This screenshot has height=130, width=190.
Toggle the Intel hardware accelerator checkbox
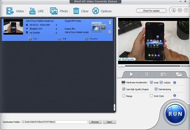point(151,82)
